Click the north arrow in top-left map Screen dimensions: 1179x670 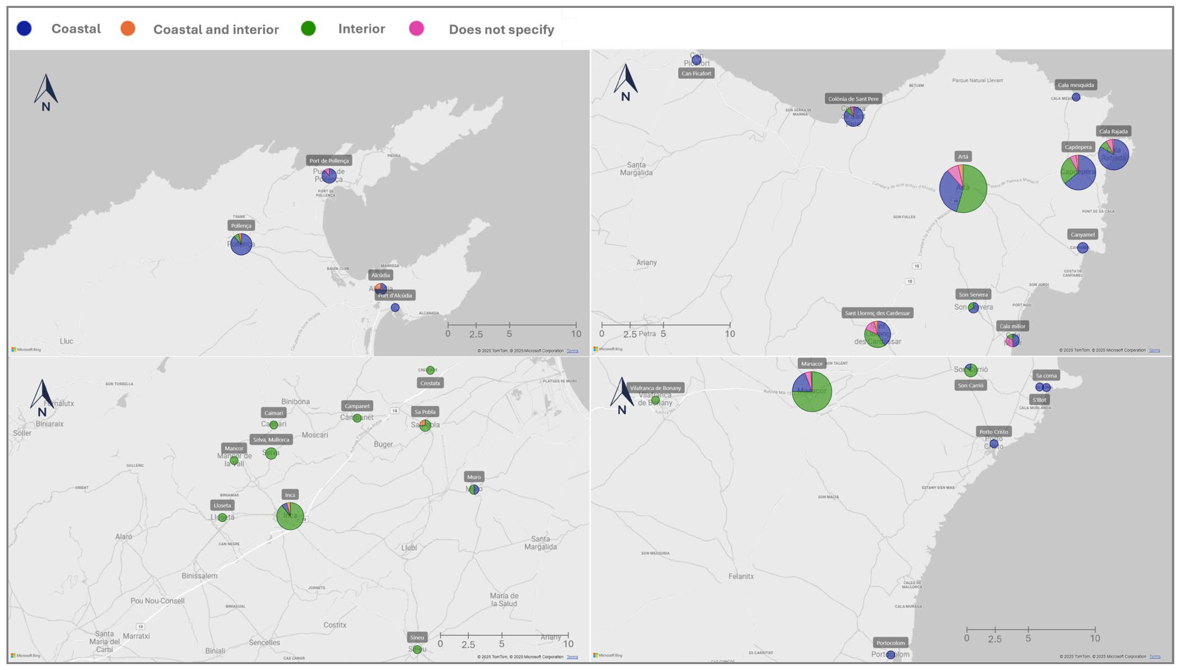click(x=46, y=92)
